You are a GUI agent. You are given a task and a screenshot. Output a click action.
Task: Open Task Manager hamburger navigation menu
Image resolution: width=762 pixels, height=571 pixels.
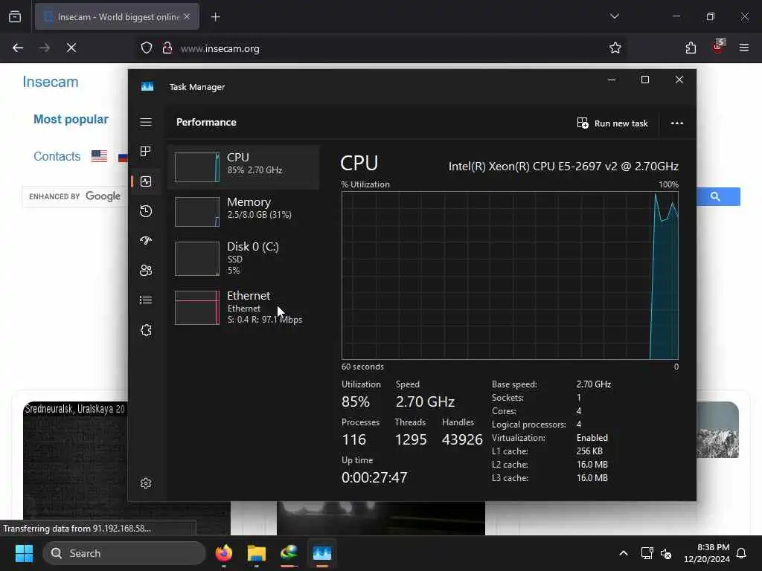[x=146, y=122]
